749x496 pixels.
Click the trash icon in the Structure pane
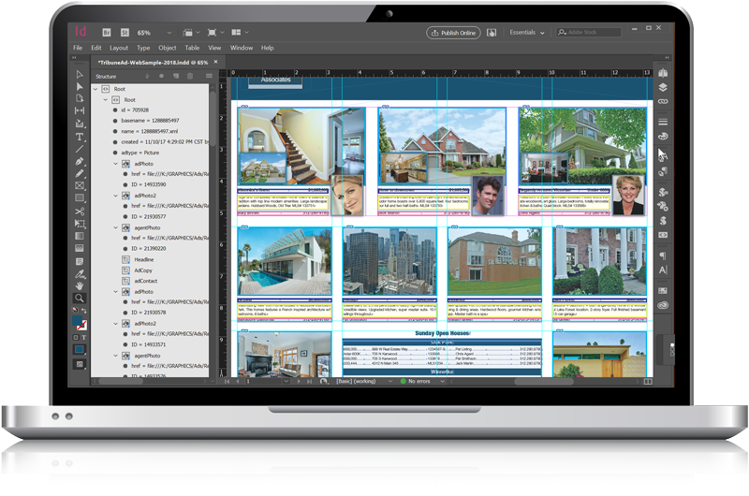click(x=190, y=76)
